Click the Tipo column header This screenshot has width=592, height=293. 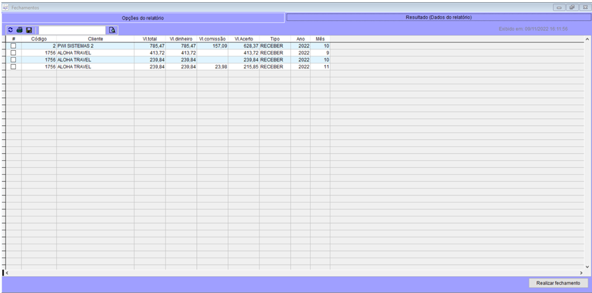(x=275, y=39)
